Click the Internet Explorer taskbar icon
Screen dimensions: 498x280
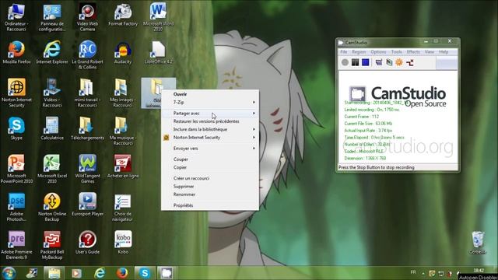100,273
